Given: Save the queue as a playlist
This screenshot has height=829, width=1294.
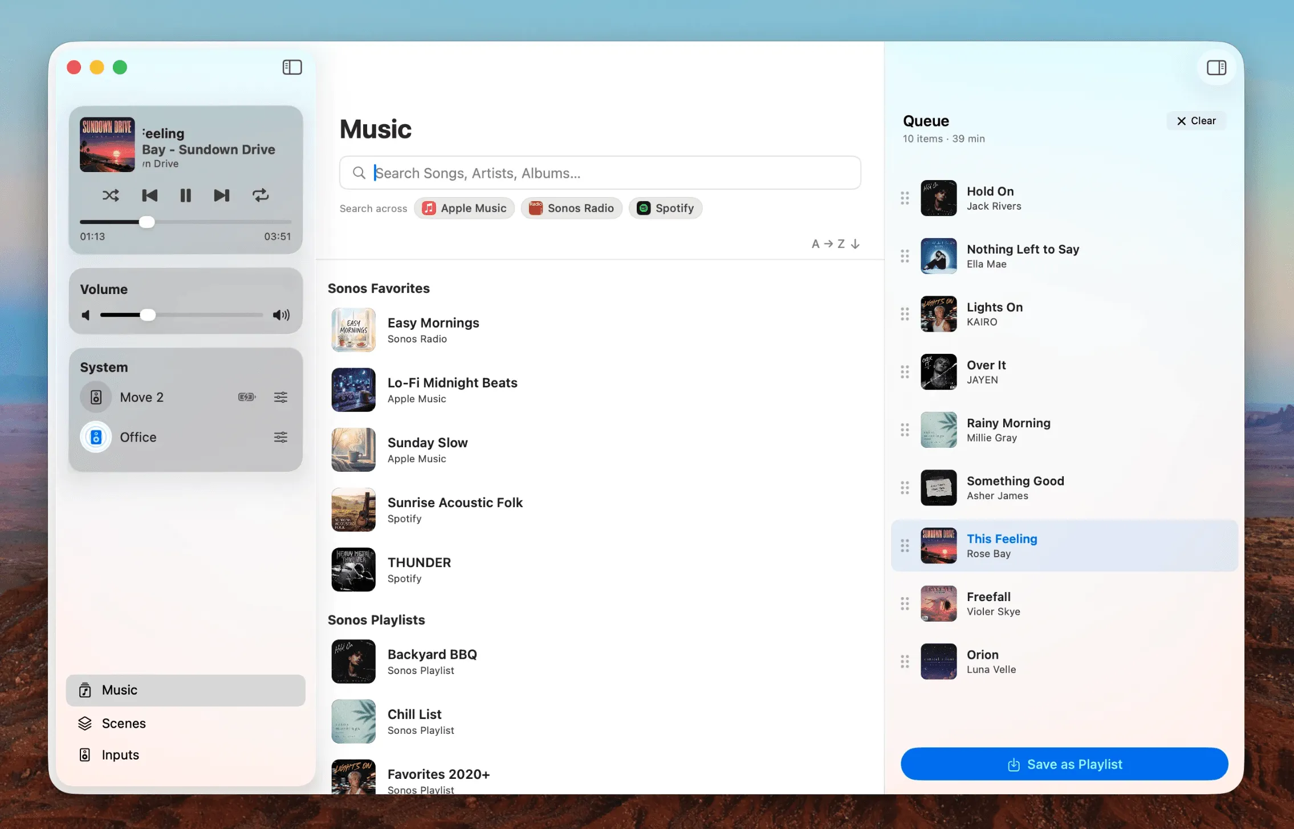Looking at the screenshot, I should (1064, 764).
